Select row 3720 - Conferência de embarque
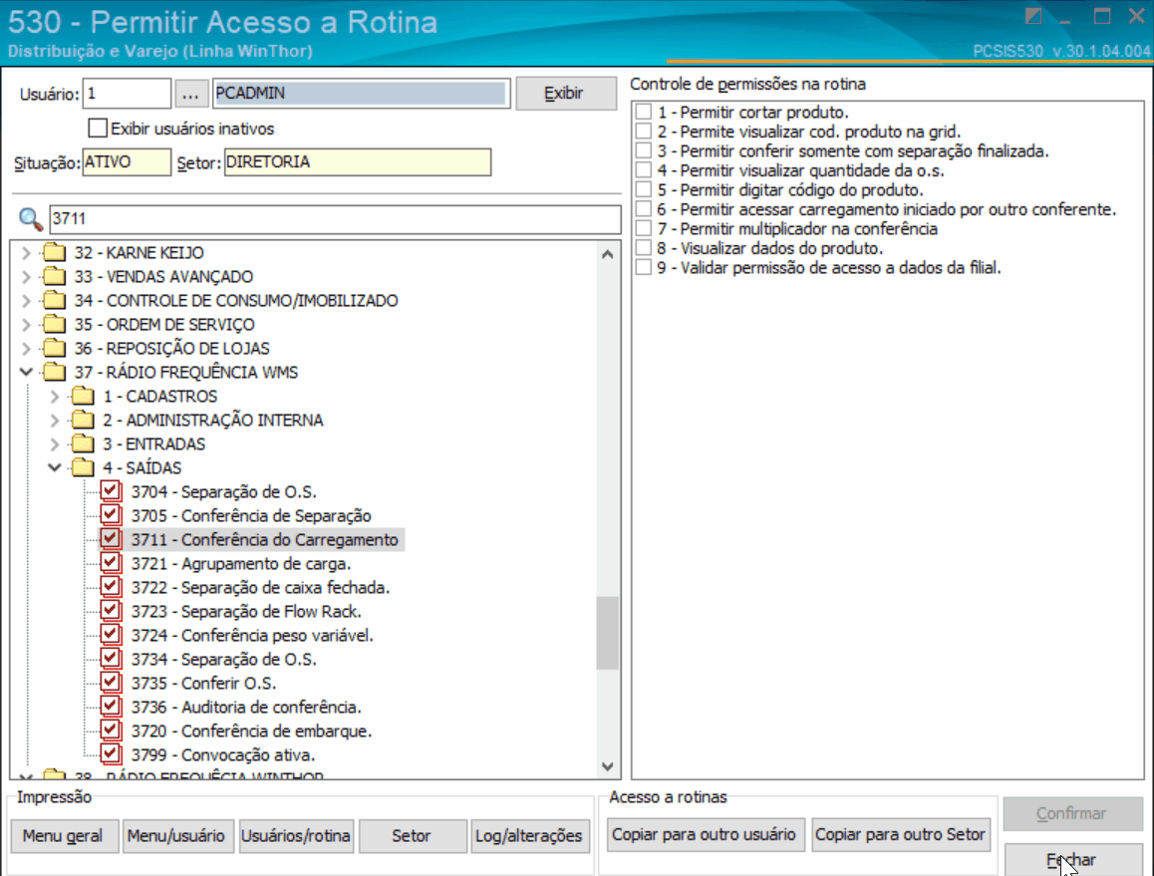The height and width of the screenshot is (876, 1154). click(x=252, y=730)
